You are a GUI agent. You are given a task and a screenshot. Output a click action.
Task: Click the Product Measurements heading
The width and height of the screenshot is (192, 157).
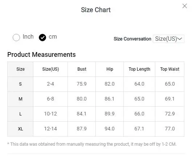pyautogui.click(x=41, y=55)
